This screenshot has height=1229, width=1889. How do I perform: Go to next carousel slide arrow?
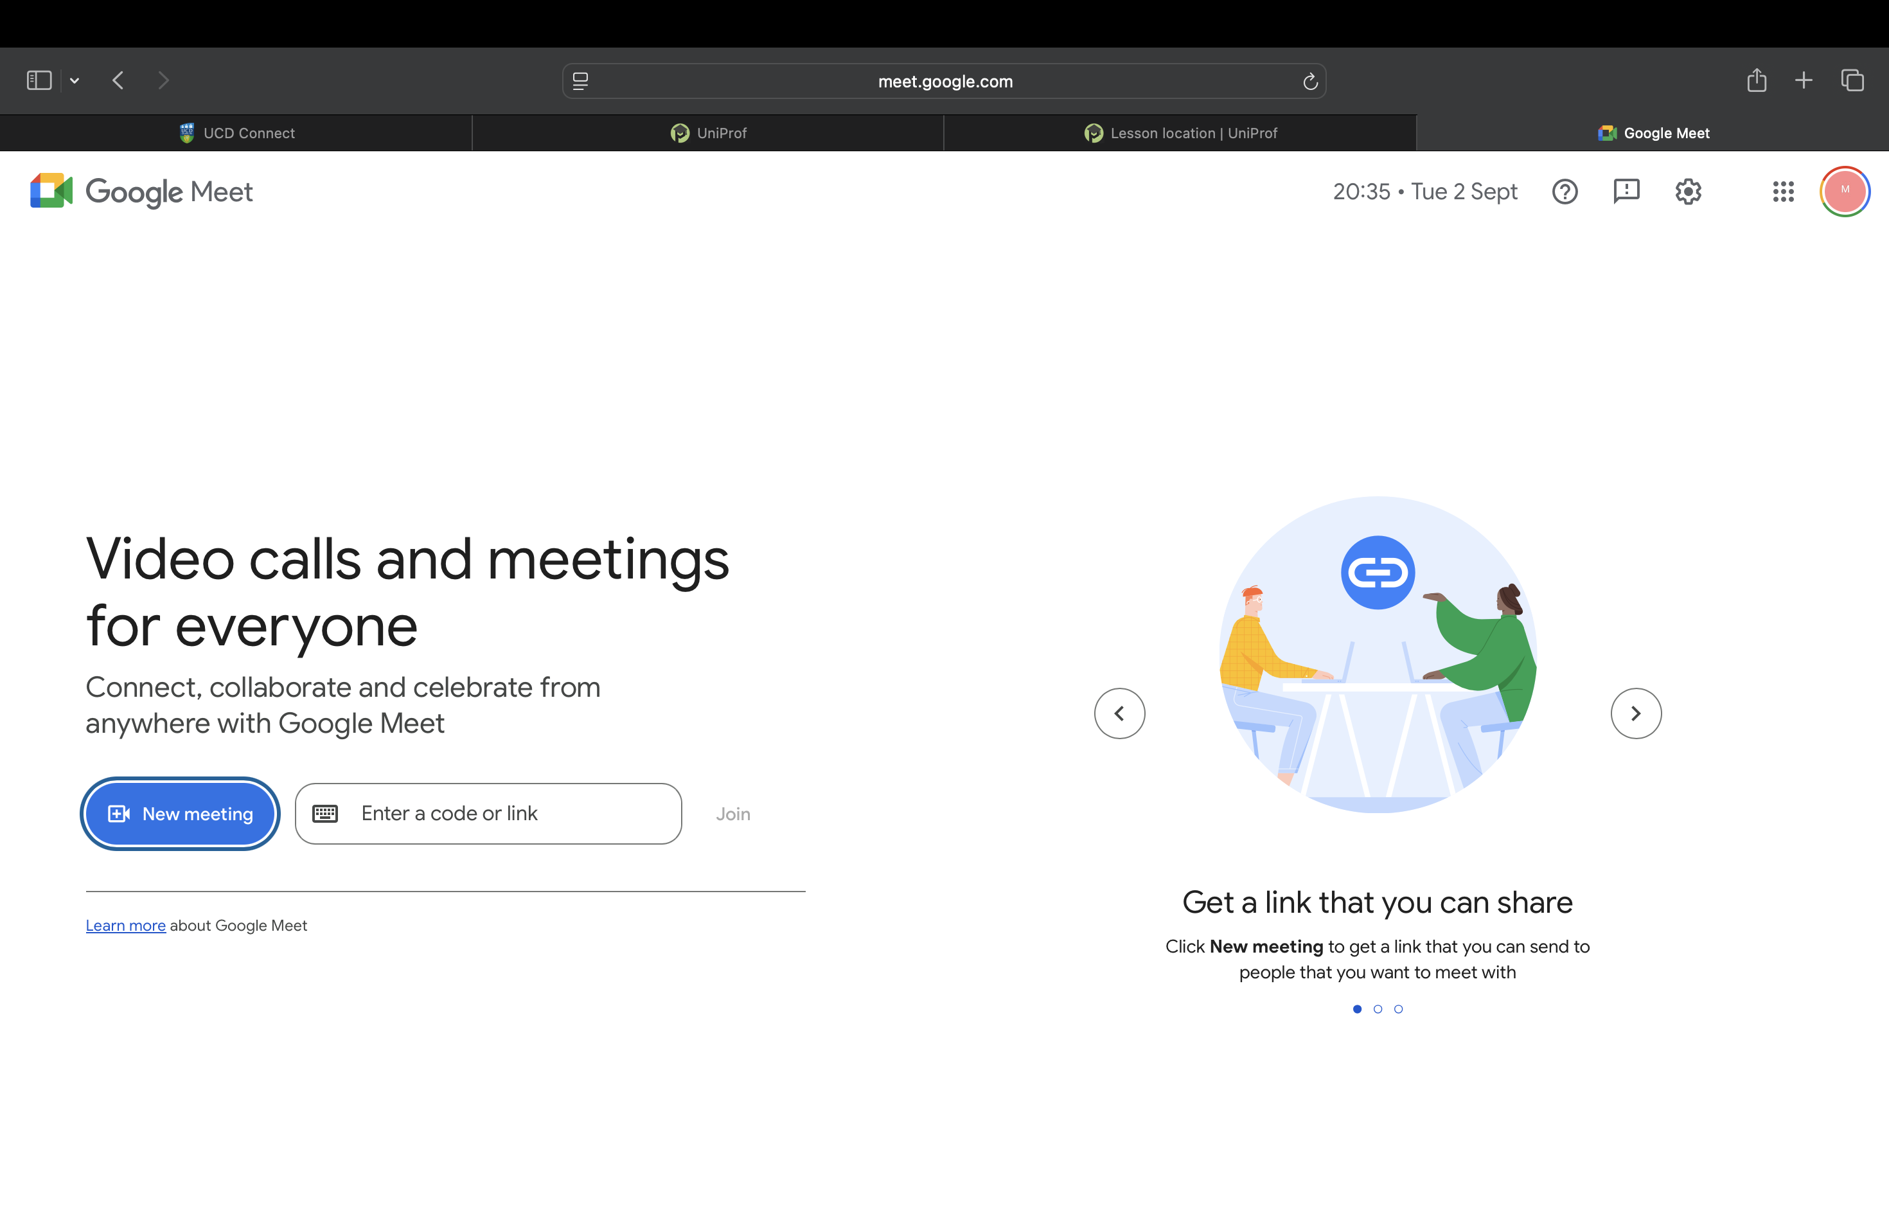tap(1636, 713)
